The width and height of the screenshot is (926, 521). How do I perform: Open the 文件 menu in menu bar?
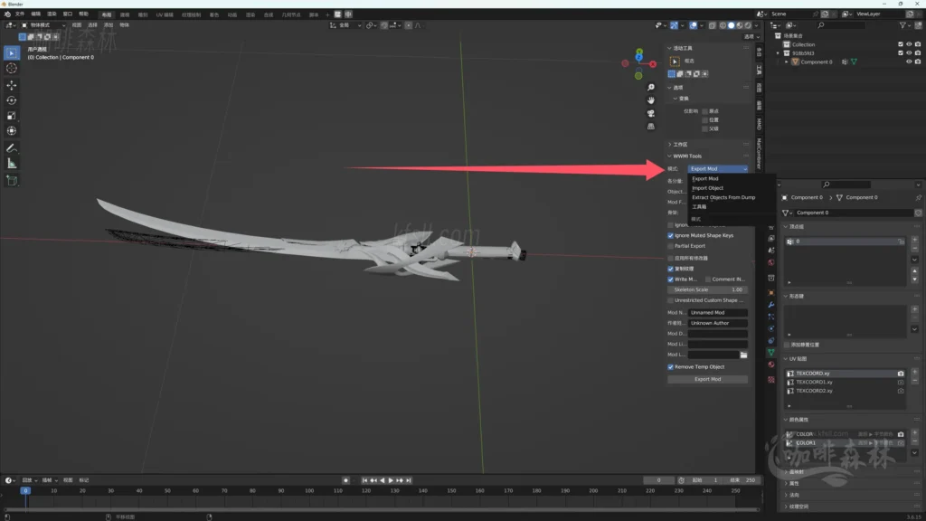(20, 14)
